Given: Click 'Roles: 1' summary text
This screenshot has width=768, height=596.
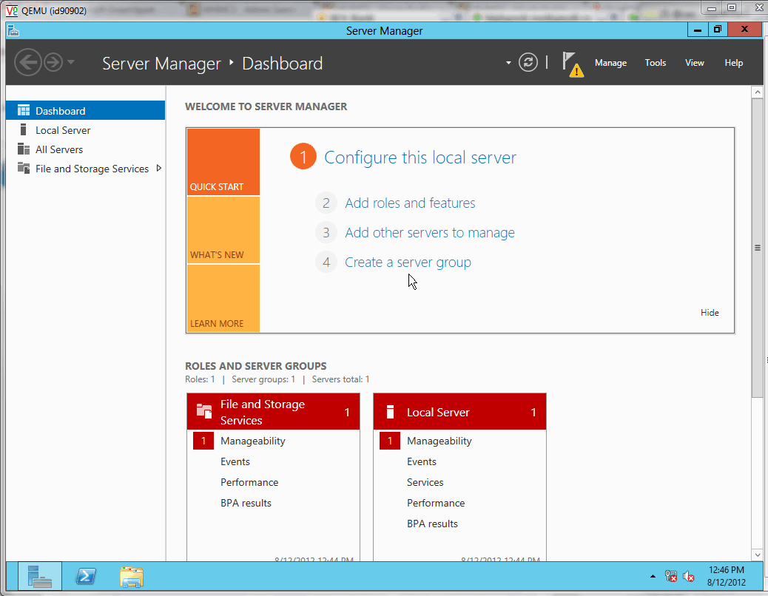Looking at the screenshot, I should coord(200,379).
